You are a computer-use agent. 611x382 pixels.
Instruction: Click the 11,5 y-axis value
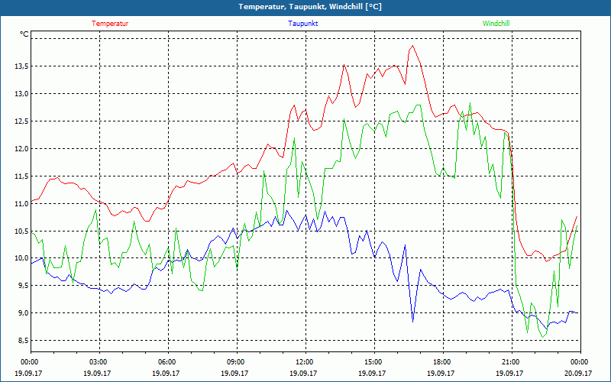[x=21, y=176]
